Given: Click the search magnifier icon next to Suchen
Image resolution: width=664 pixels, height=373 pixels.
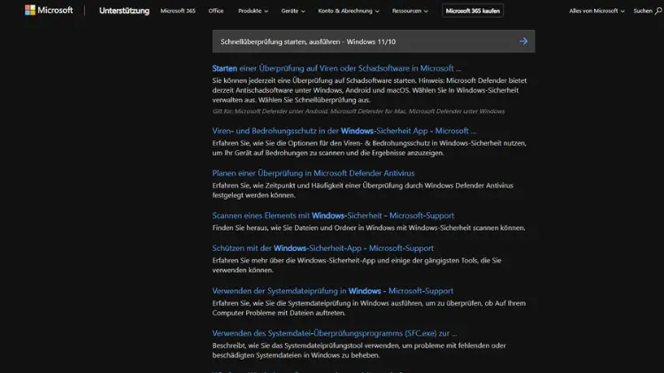Looking at the screenshot, I should coord(658,11).
